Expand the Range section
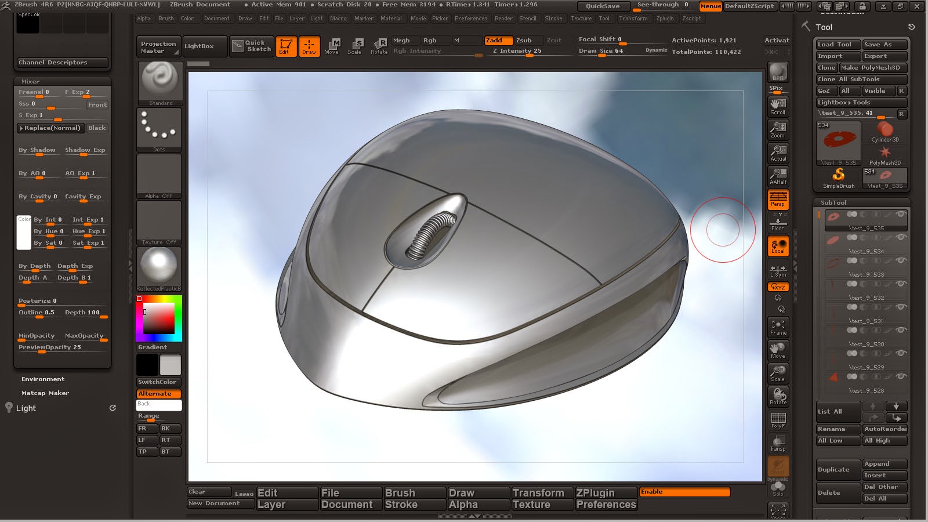The width and height of the screenshot is (928, 522). tap(148, 416)
